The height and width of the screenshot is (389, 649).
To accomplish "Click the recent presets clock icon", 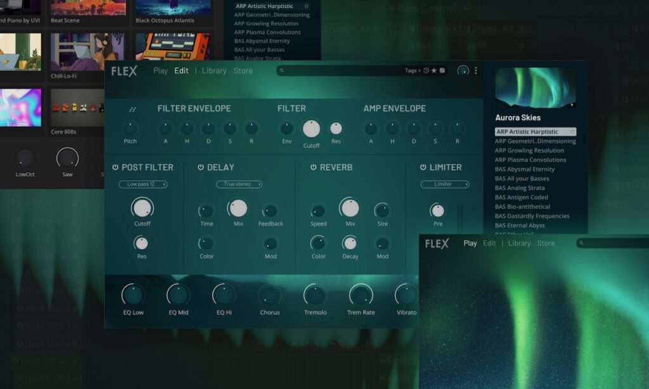I will [426, 71].
